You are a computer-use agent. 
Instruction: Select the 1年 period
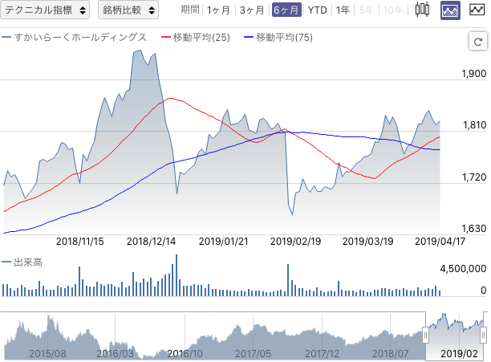coord(343,10)
